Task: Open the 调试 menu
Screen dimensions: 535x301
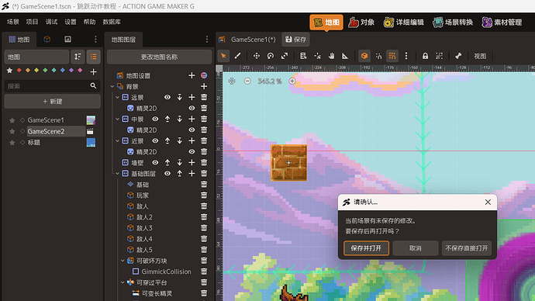Action: (x=51, y=22)
